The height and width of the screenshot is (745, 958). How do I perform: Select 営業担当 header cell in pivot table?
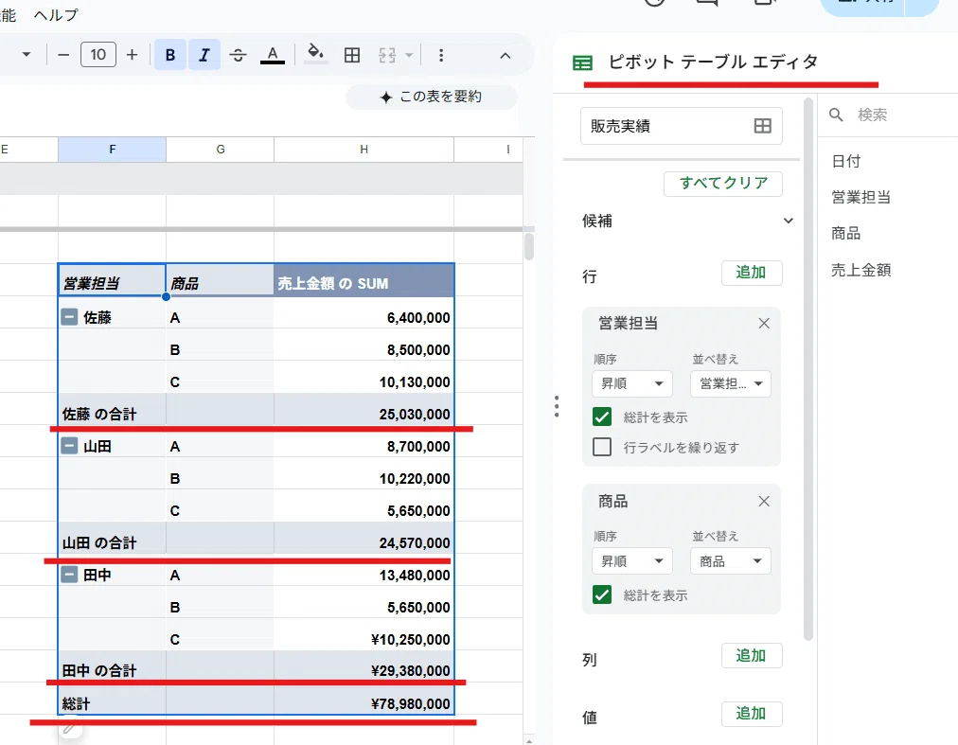[x=113, y=280]
